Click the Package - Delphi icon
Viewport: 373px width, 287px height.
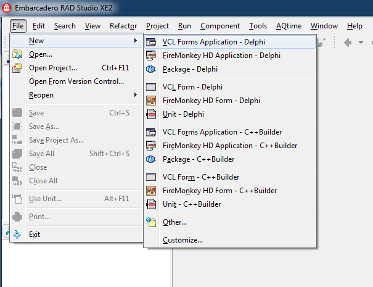pos(151,69)
